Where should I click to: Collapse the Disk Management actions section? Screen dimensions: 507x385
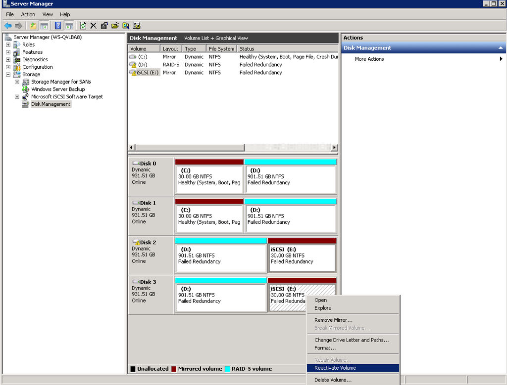click(501, 48)
